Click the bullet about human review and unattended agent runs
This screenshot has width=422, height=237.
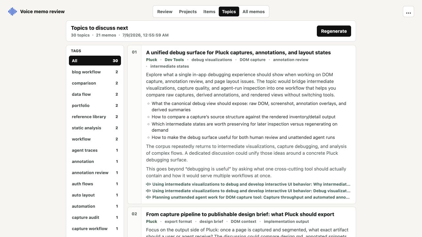243,138
